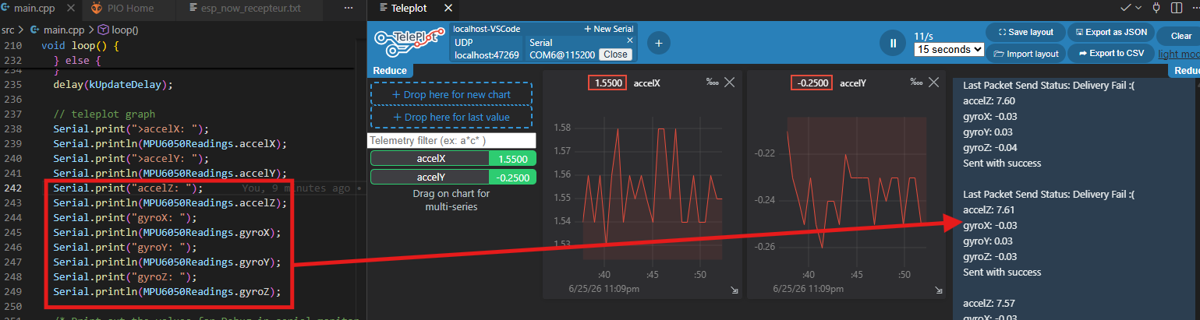1200x320 pixels.
Task: Toggle accelX chart per-mille scaling icon
Action: [712, 82]
